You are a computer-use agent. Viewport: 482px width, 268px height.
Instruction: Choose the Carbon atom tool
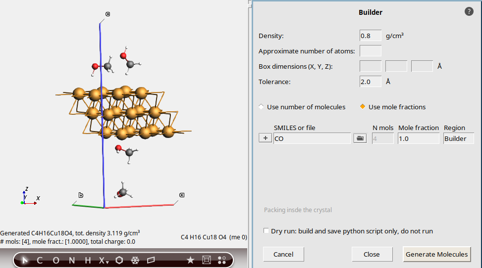tap(40, 260)
